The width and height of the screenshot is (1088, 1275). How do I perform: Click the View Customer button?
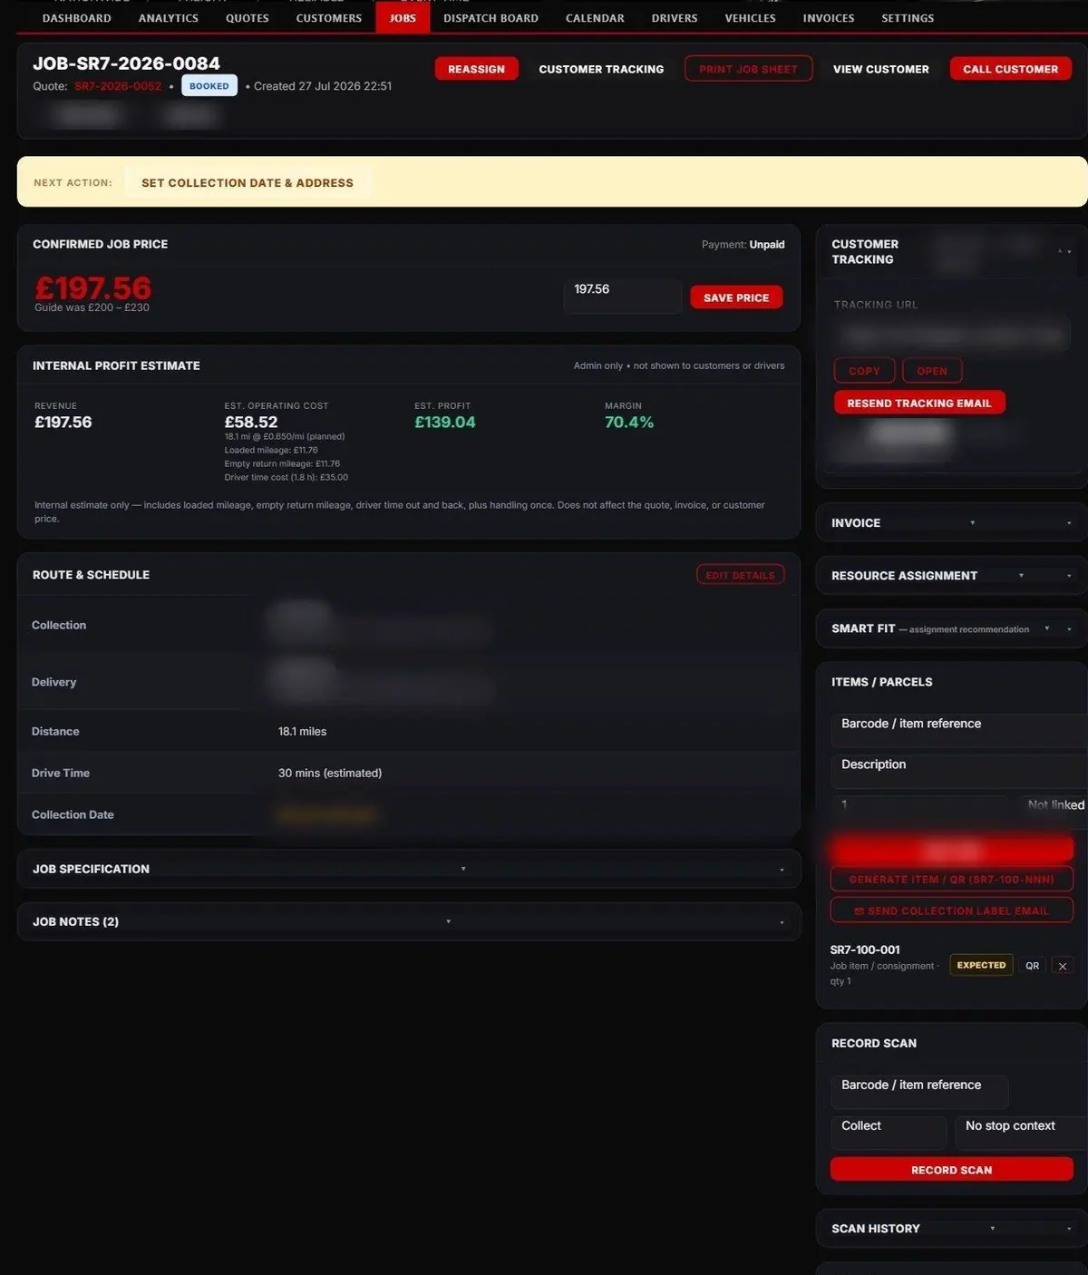[881, 69]
